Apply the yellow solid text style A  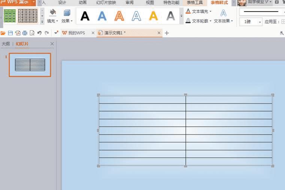154,16
